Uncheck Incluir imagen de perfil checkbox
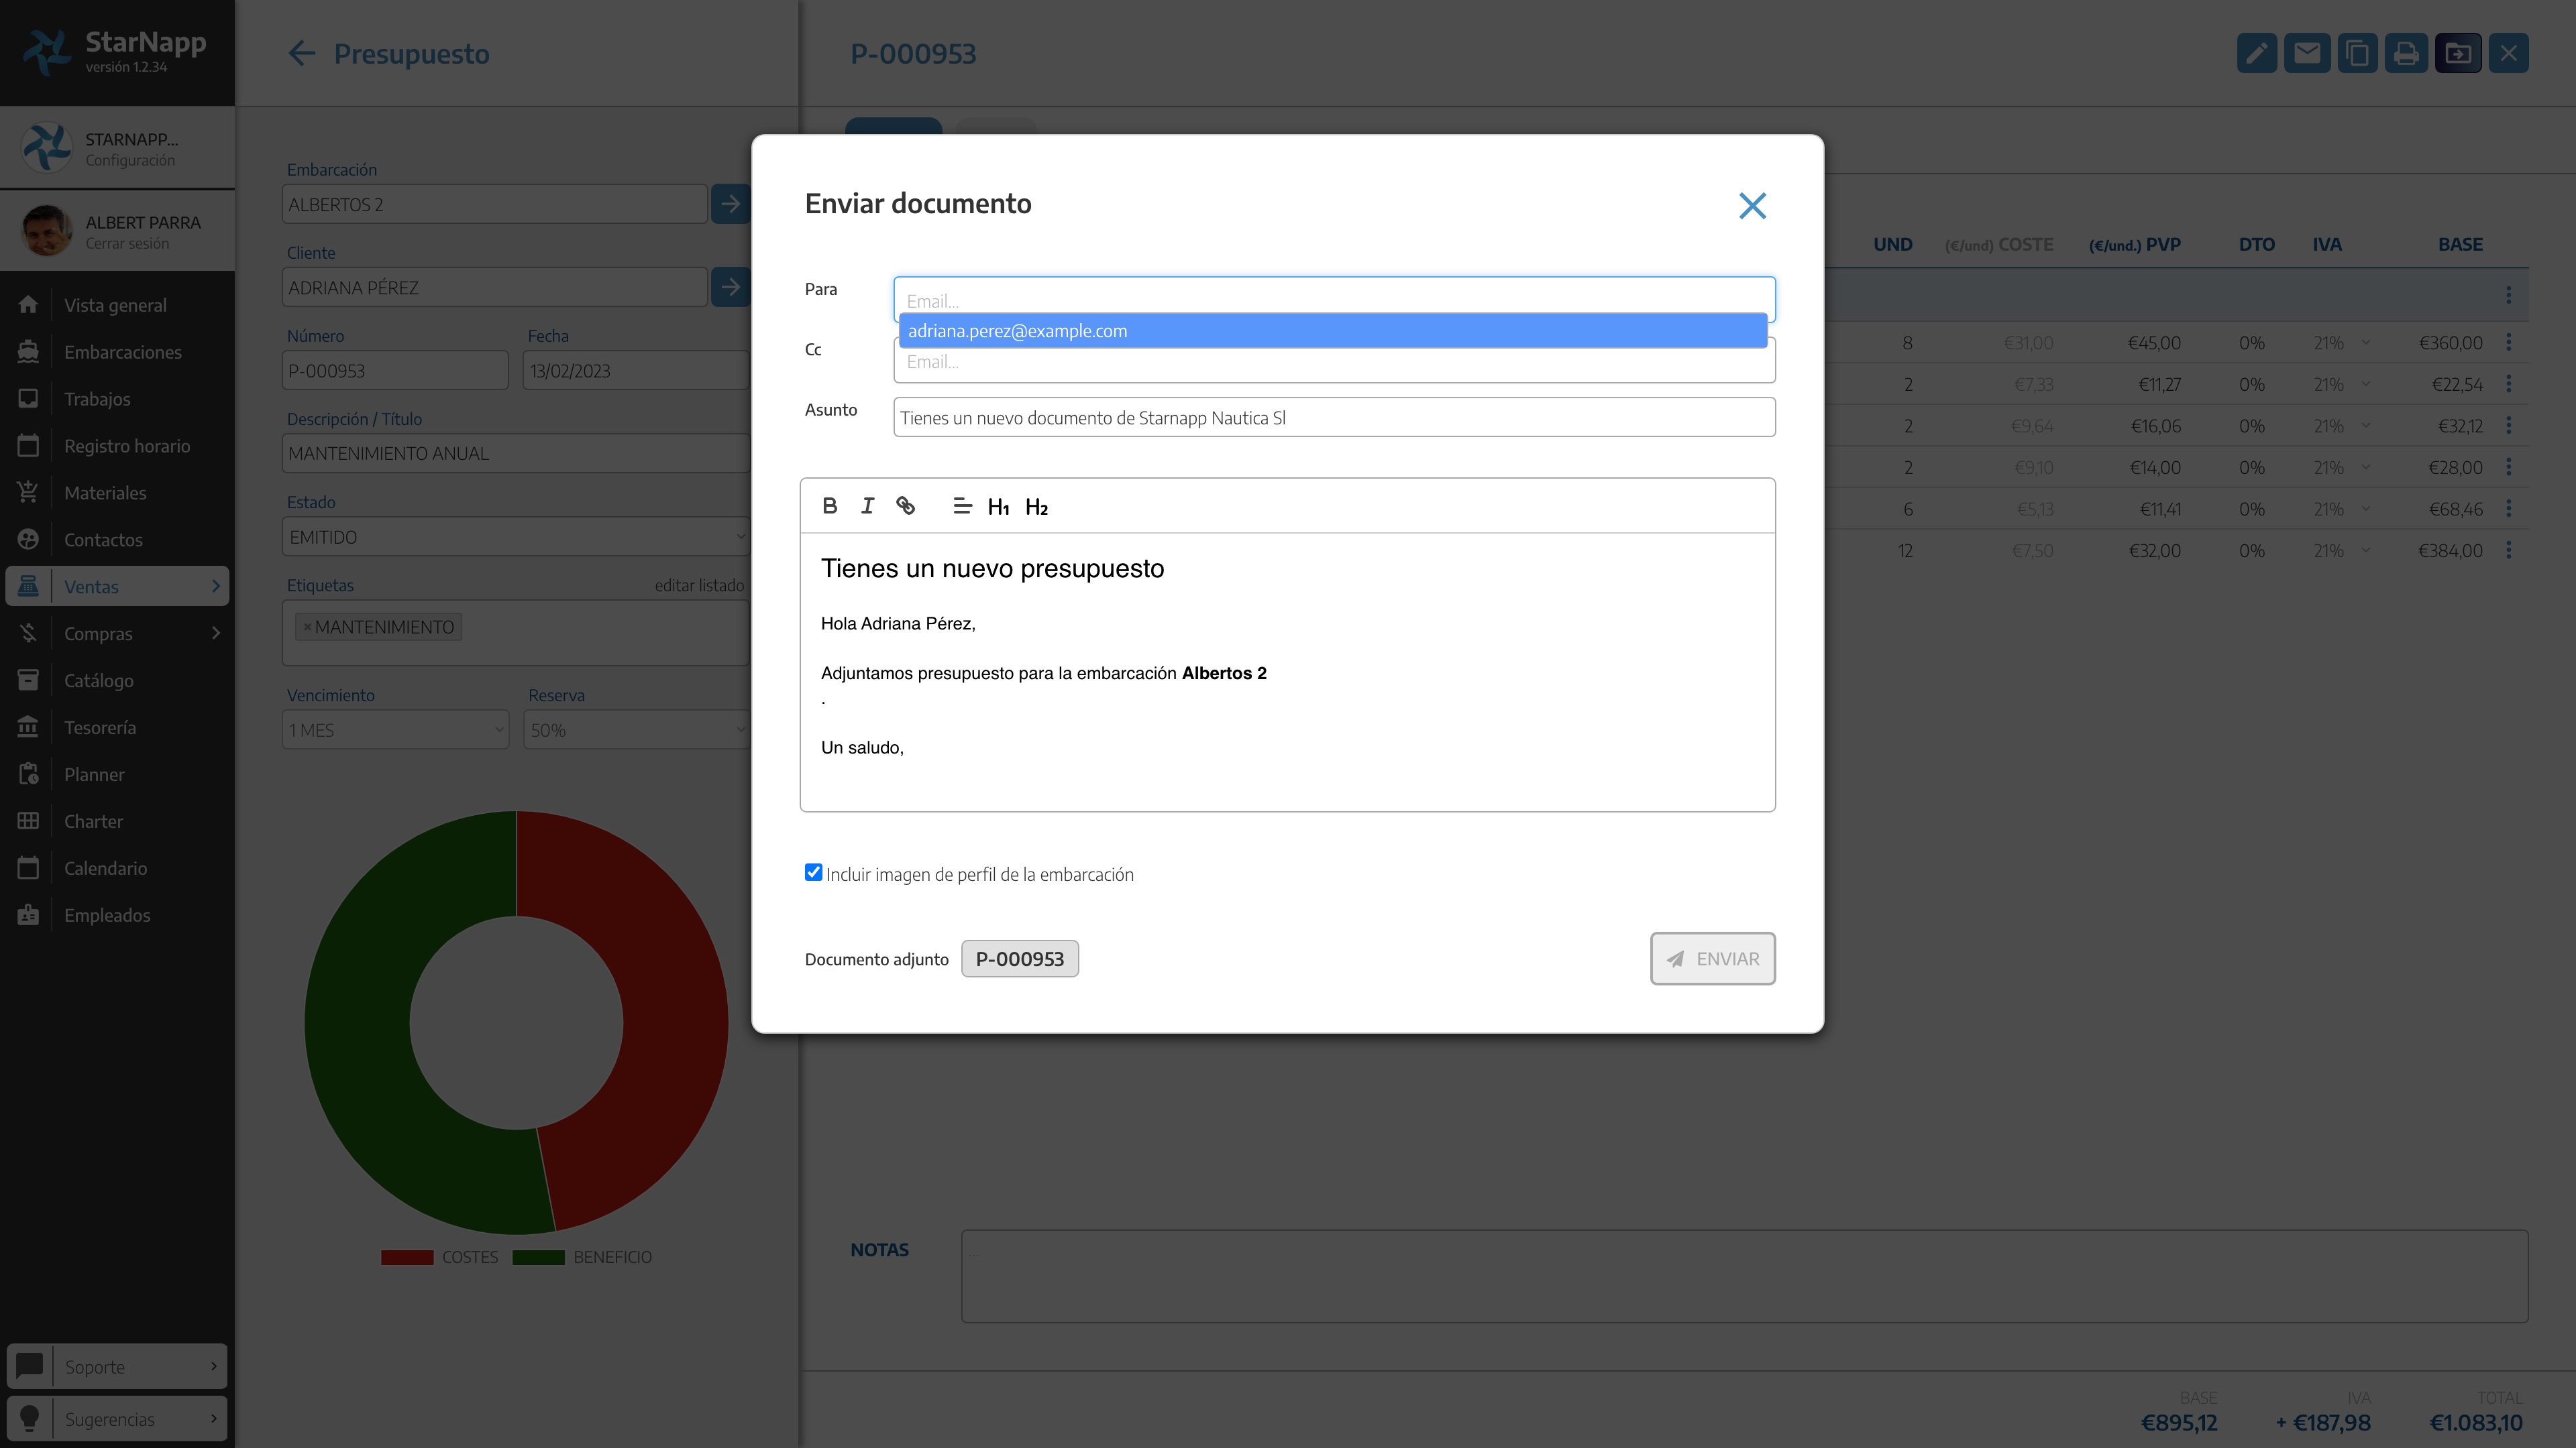This screenshot has height=1448, width=2576. [813, 872]
